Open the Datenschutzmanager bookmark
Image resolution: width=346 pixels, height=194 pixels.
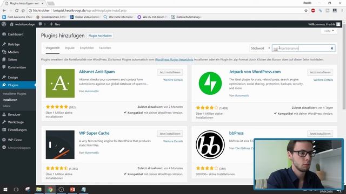coord(186,17)
